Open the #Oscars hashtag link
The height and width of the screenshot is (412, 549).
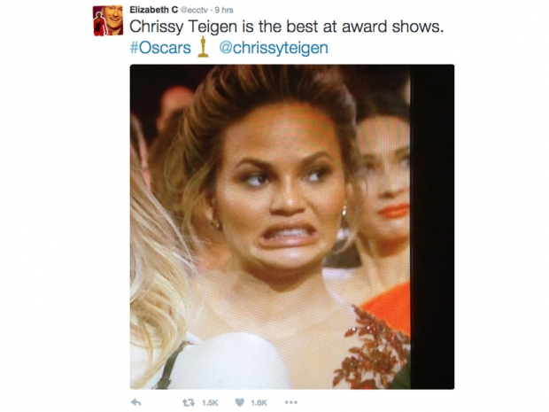click(x=160, y=48)
